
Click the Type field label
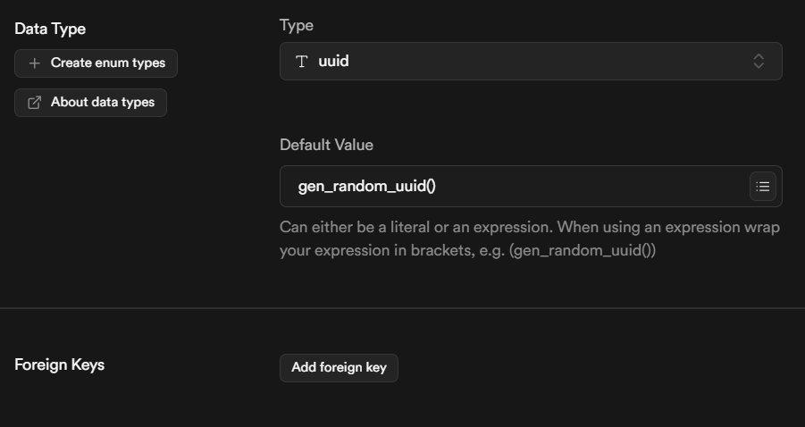[x=297, y=25]
